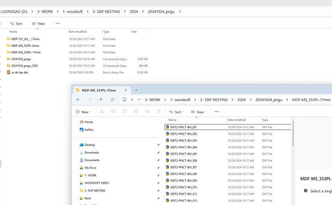Open Sort dropdown in front window

point(176,112)
